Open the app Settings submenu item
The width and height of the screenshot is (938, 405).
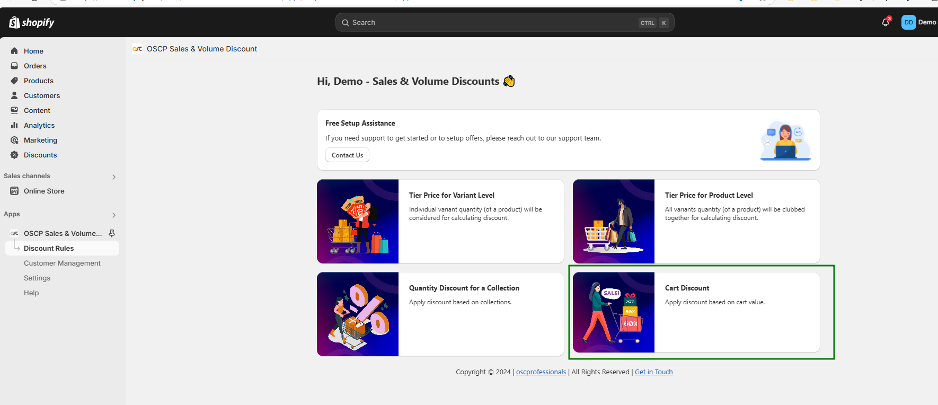click(x=37, y=278)
